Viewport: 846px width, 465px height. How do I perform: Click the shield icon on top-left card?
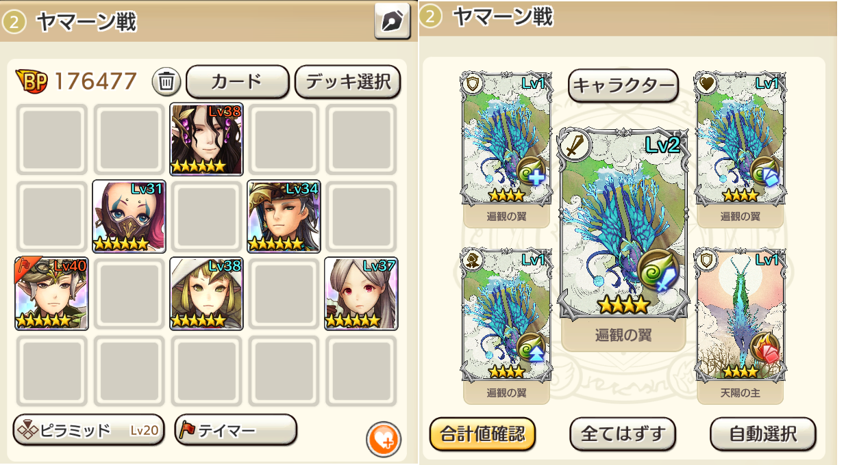(474, 83)
